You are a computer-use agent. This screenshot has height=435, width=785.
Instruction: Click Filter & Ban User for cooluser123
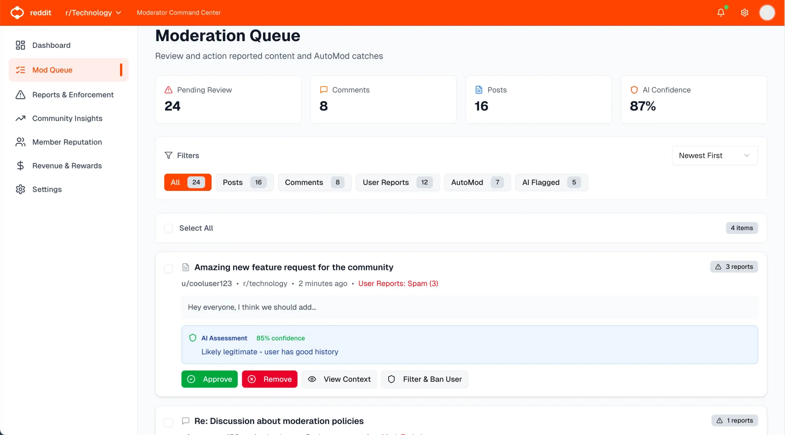(x=425, y=379)
